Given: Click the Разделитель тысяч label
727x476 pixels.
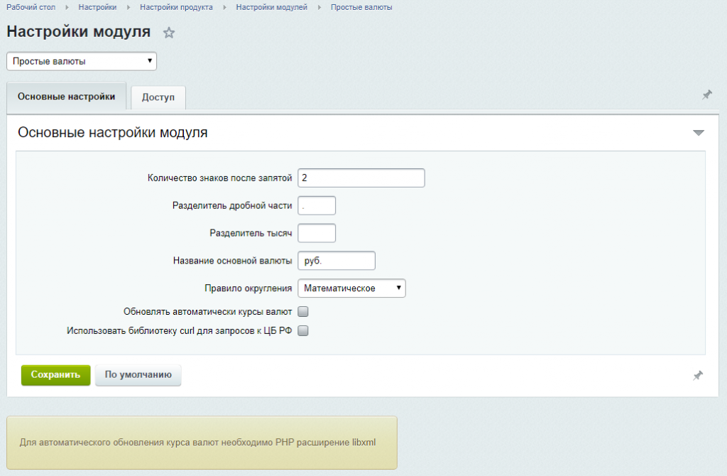Looking at the screenshot, I should pyautogui.click(x=251, y=233).
